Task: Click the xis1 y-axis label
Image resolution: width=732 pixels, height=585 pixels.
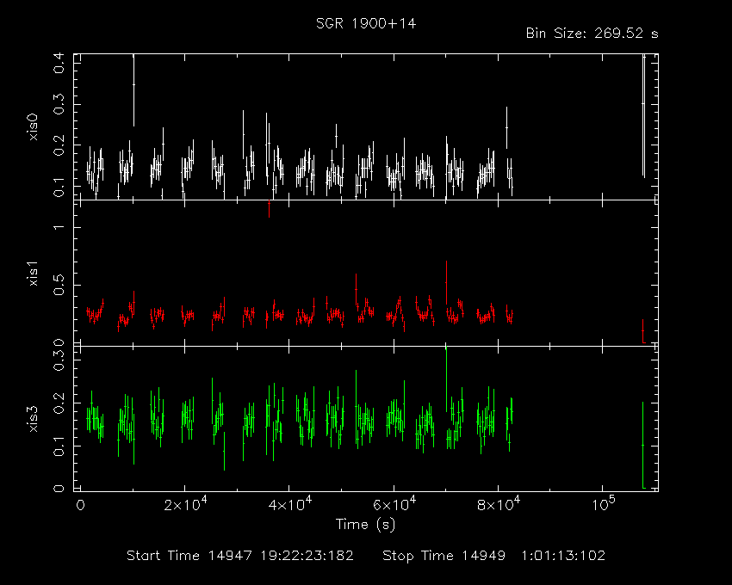Action: [33, 273]
